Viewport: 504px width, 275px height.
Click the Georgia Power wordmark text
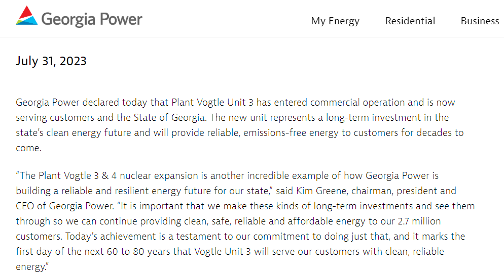tap(92, 20)
